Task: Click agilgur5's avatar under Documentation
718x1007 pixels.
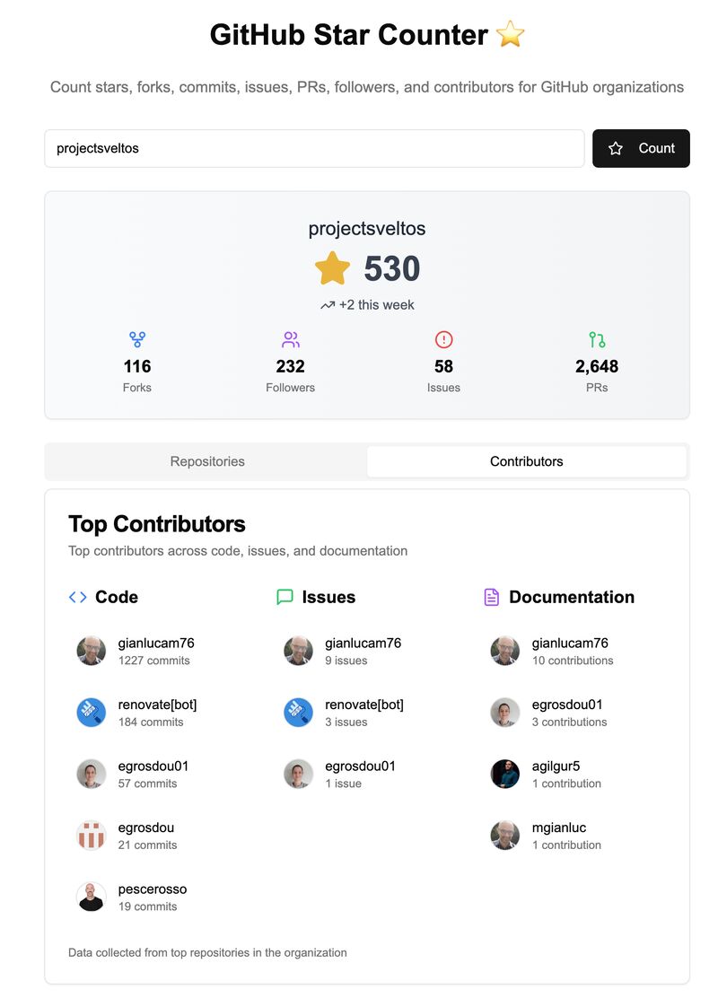Action: coord(504,774)
